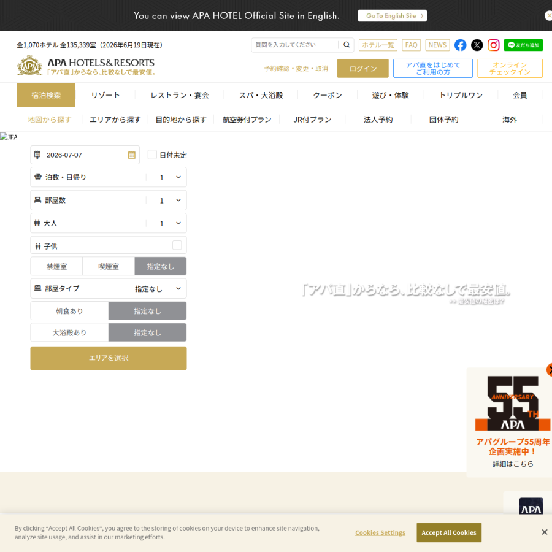This screenshot has height=552, width=552.
Task: Click the APA Hotels & Resorts logo
Action: point(86,66)
